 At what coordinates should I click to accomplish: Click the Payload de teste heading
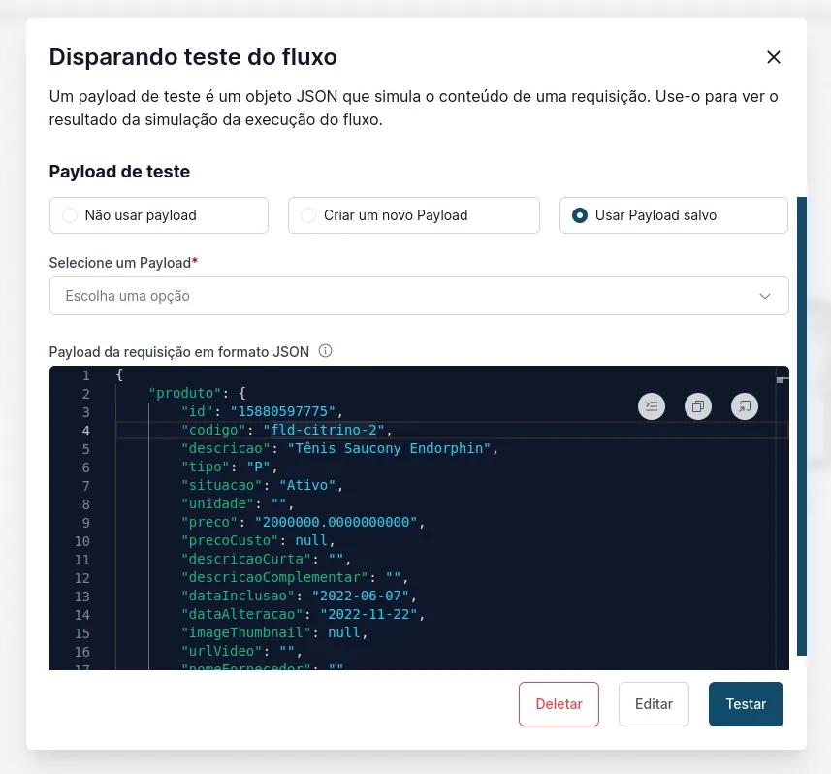tap(119, 172)
